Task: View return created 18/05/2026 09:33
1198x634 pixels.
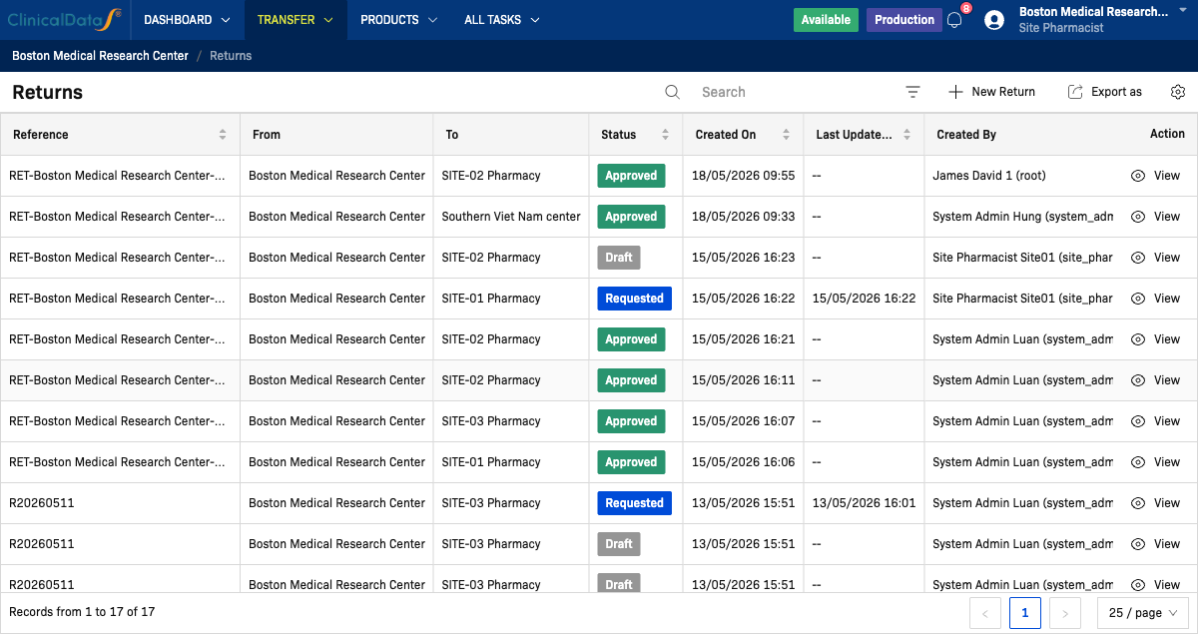Action: (1155, 217)
